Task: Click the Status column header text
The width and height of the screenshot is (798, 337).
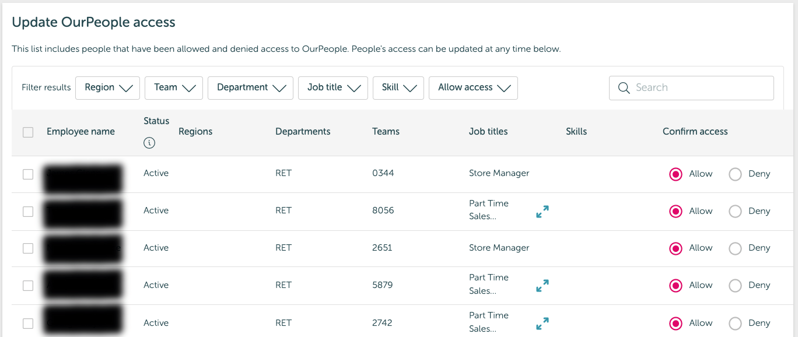Action: [156, 121]
